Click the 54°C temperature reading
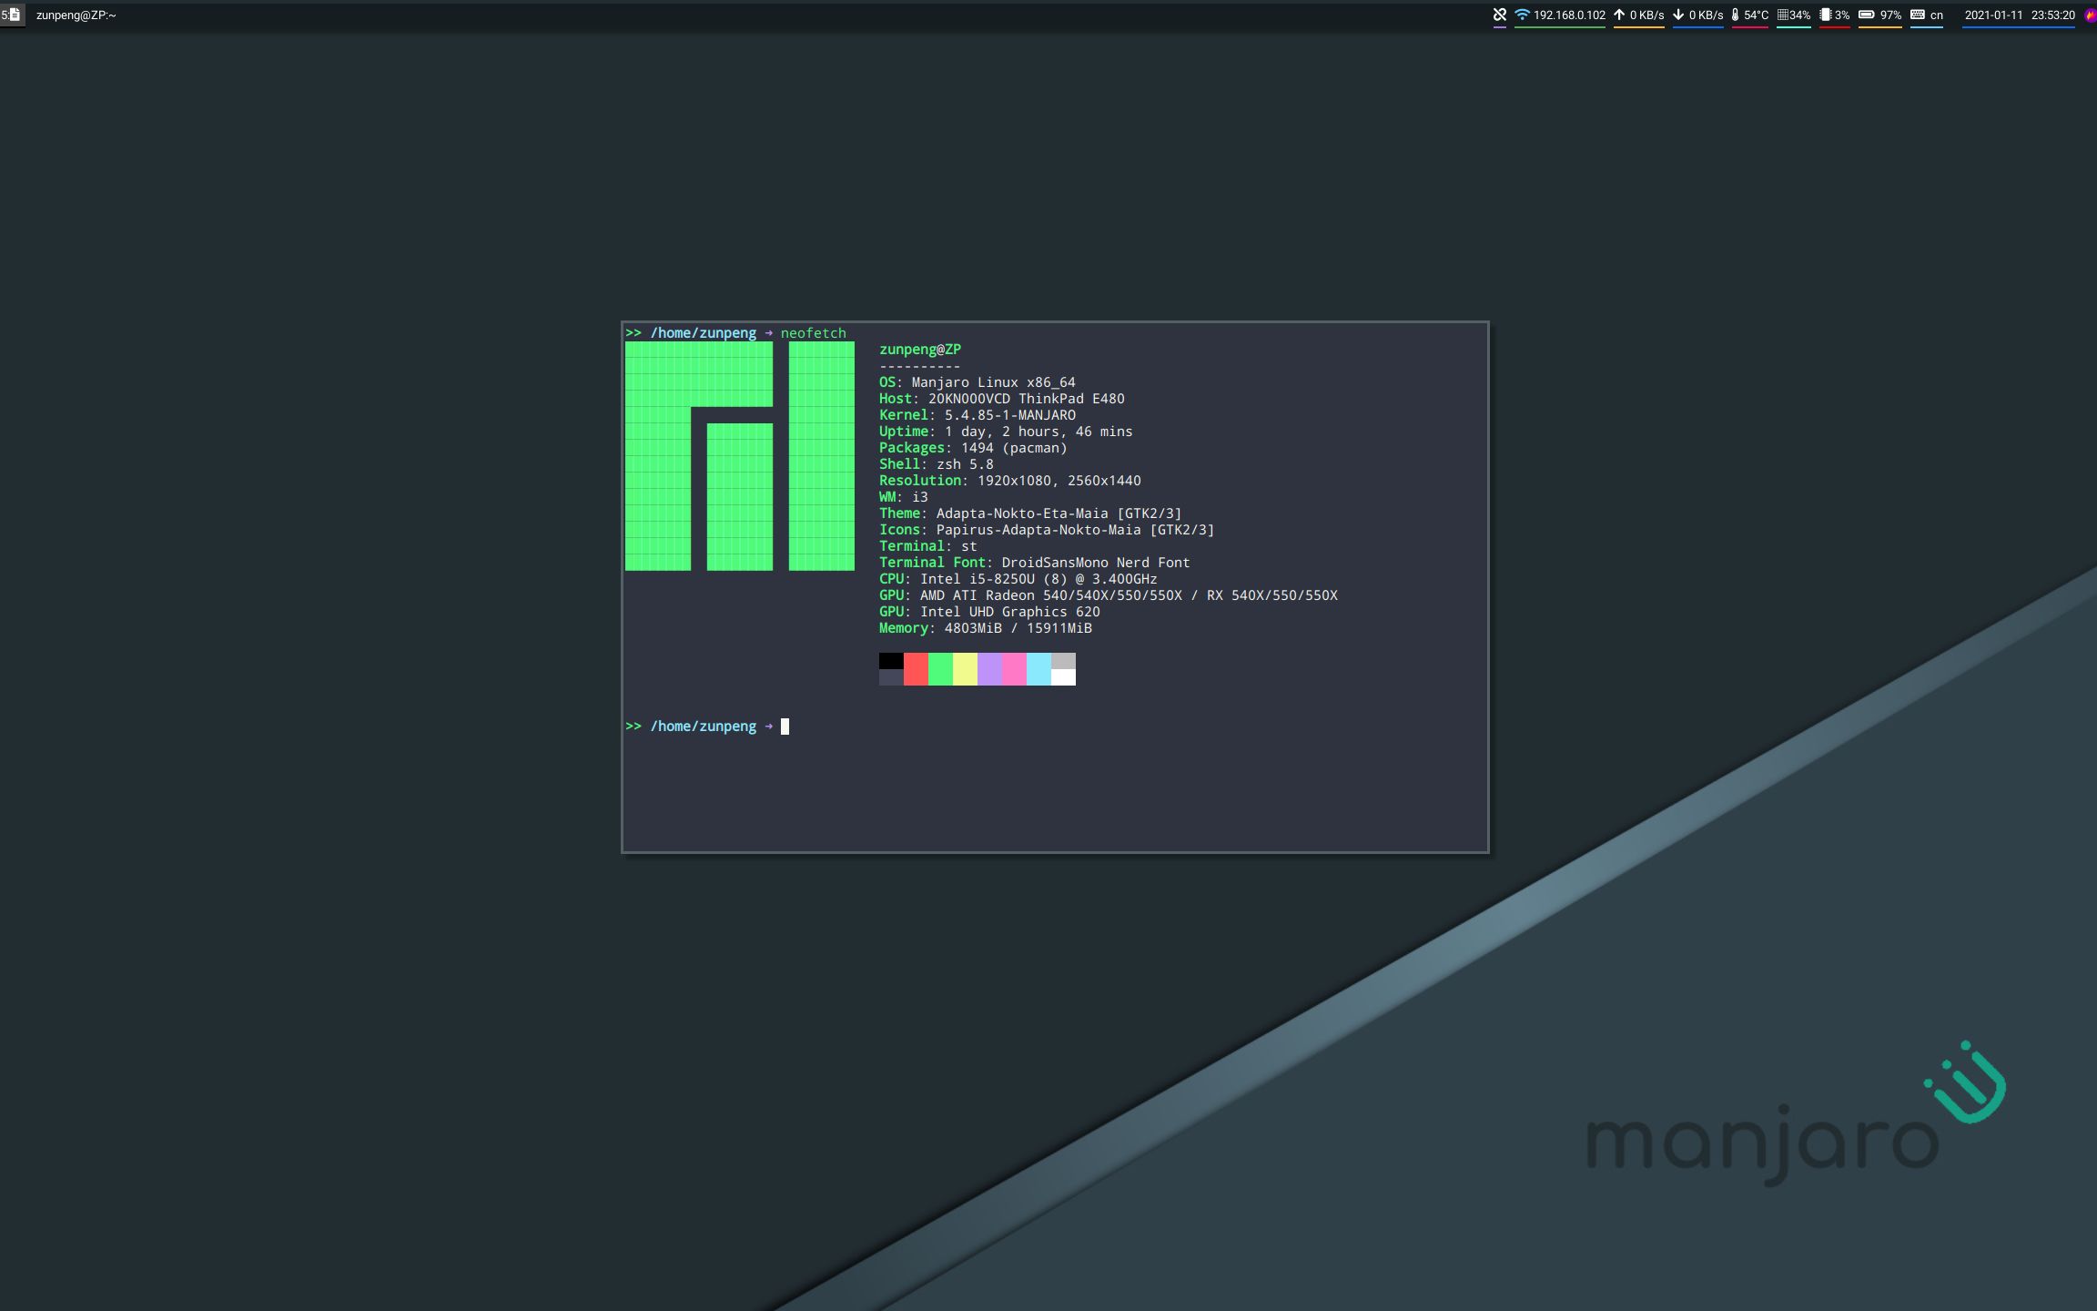Viewport: 2097px width, 1311px height. point(1756,15)
